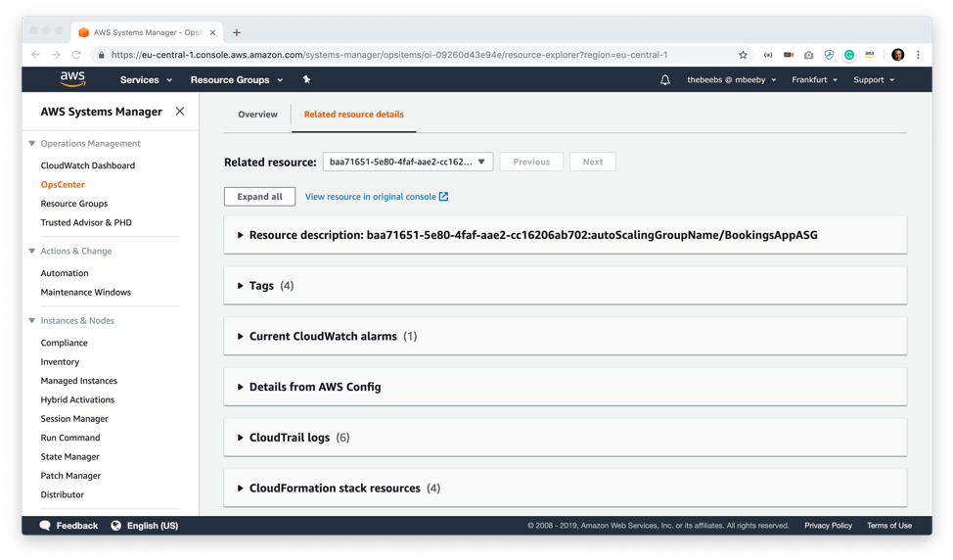Click the browser forward arrow
This screenshot has height=560, width=953.
pyautogui.click(x=56, y=55)
